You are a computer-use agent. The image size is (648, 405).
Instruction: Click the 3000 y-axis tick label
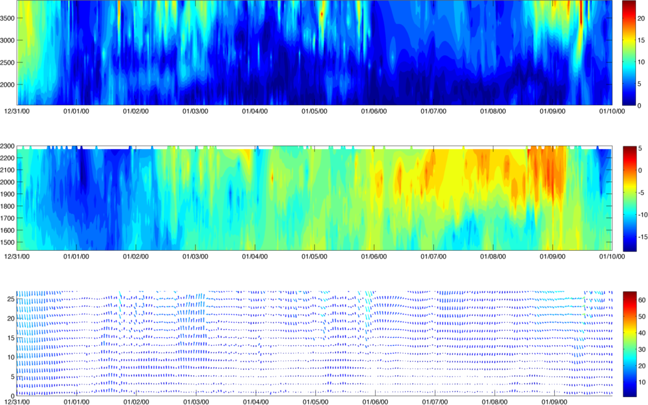pos(7,41)
